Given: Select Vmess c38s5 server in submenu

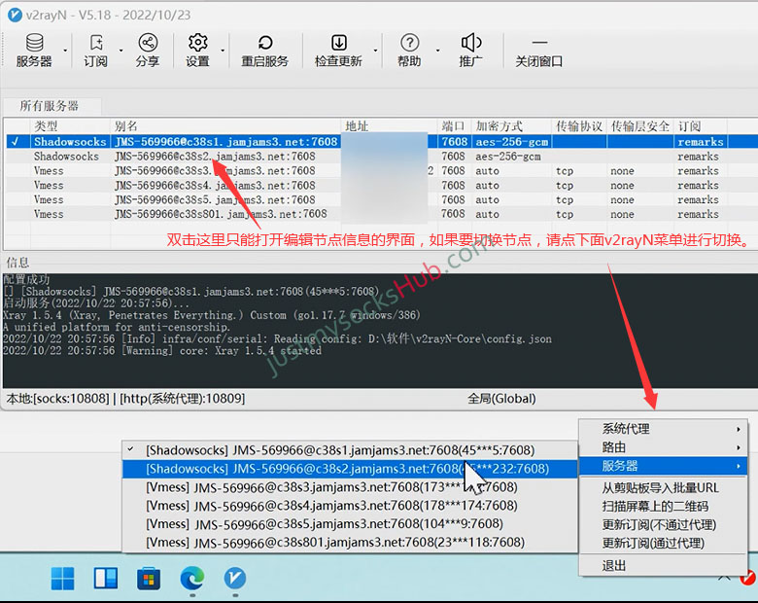Looking at the screenshot, I should point(350,523).
